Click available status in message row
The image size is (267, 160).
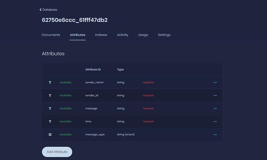tap(65, 108)
